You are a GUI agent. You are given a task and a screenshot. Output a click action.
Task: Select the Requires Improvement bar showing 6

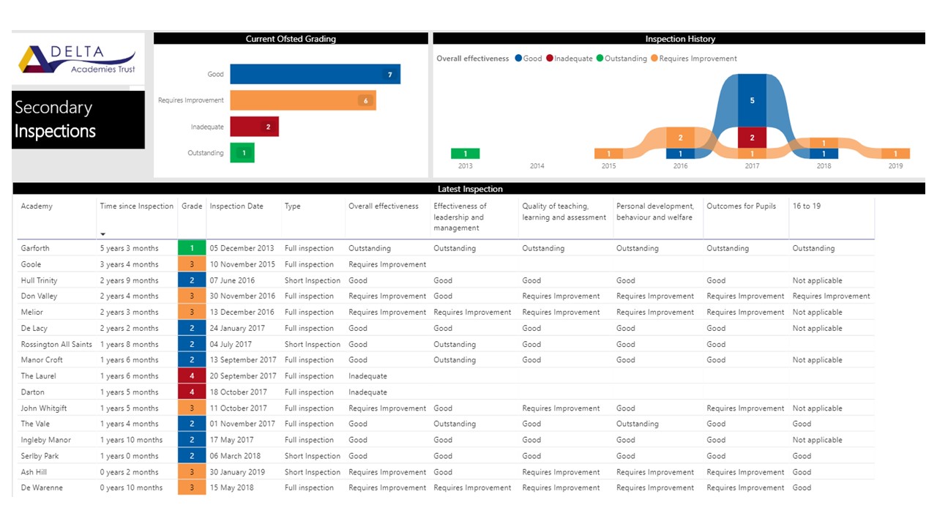pos(302,100)
